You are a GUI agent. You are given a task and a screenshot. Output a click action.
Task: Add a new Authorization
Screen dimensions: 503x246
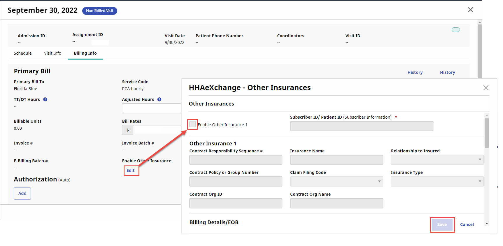(22, 193)
